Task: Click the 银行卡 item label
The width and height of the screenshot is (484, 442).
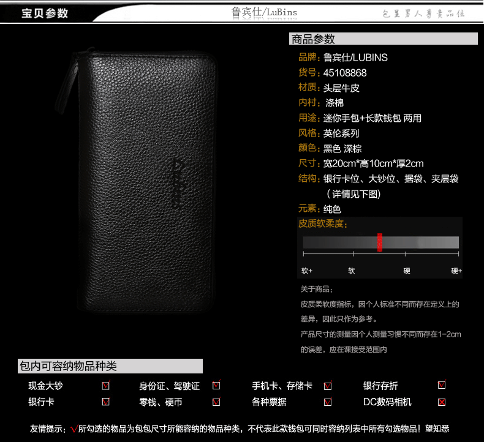Action: point(41,402)
